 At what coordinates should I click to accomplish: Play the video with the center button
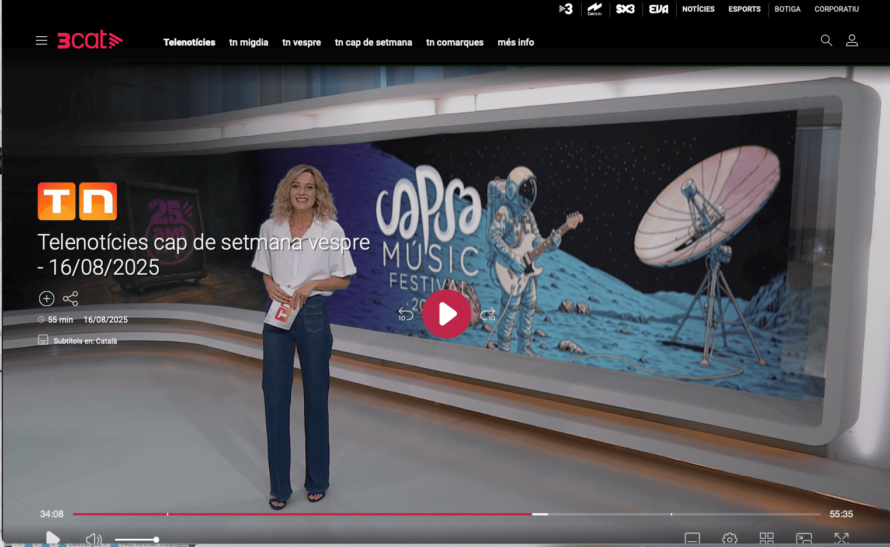[447, 314]
